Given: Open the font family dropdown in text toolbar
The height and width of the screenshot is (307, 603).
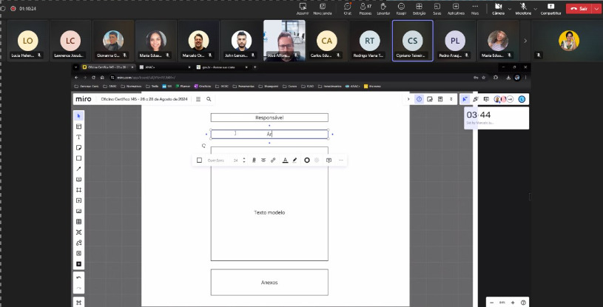Looking at the screenshot, I should (x=217, y=160).
